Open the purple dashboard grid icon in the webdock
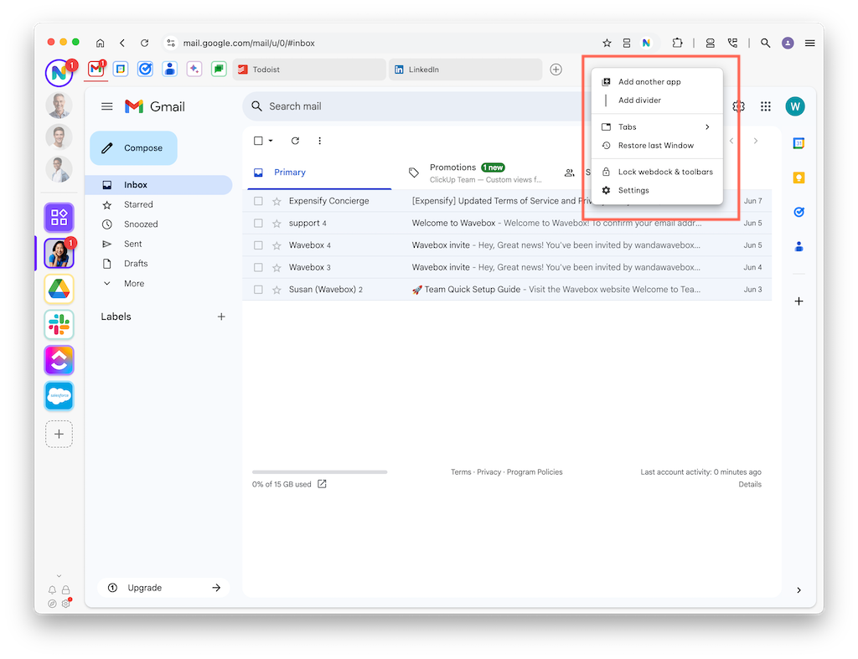858x659 pixels. click(x=59, y=218)
